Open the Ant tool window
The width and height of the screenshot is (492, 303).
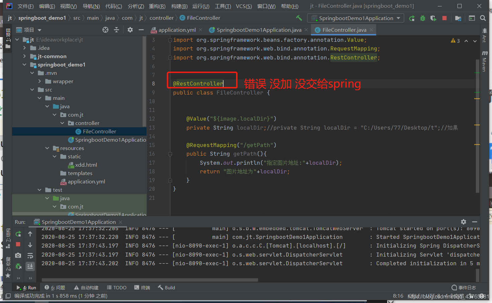pyautogui.click(x=484, y=35)
